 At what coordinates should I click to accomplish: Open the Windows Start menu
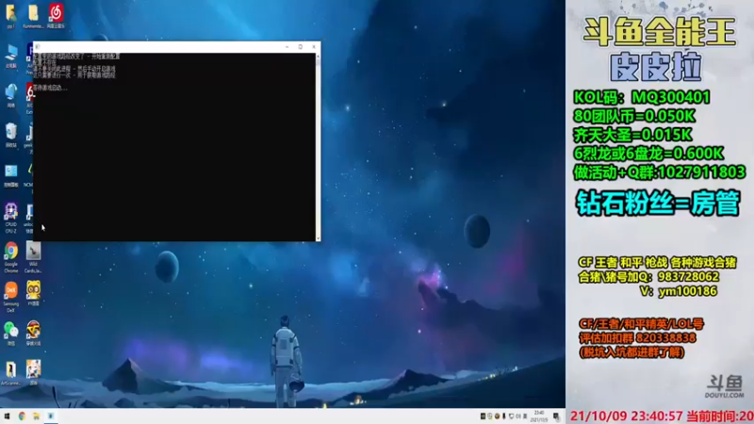tap(7, 416)
